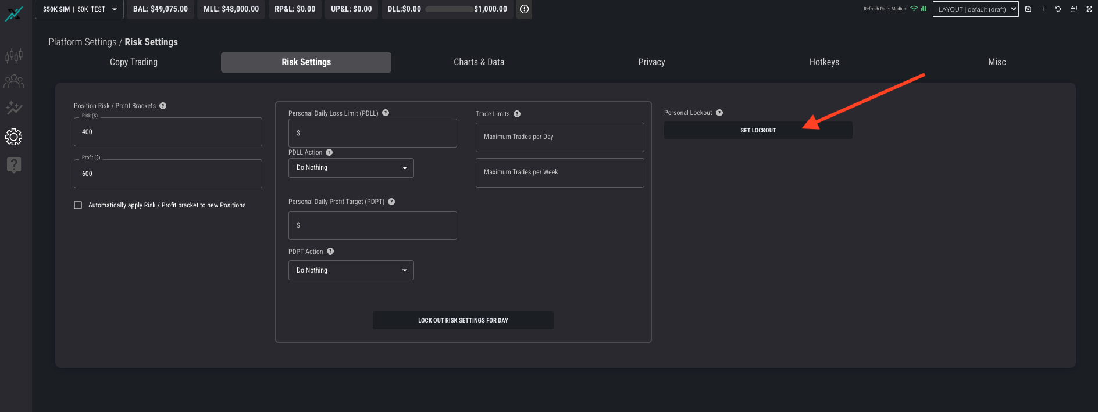Open the help question mark sidebar icon
Screen dimensions: 1098x412
coord(14,165)
